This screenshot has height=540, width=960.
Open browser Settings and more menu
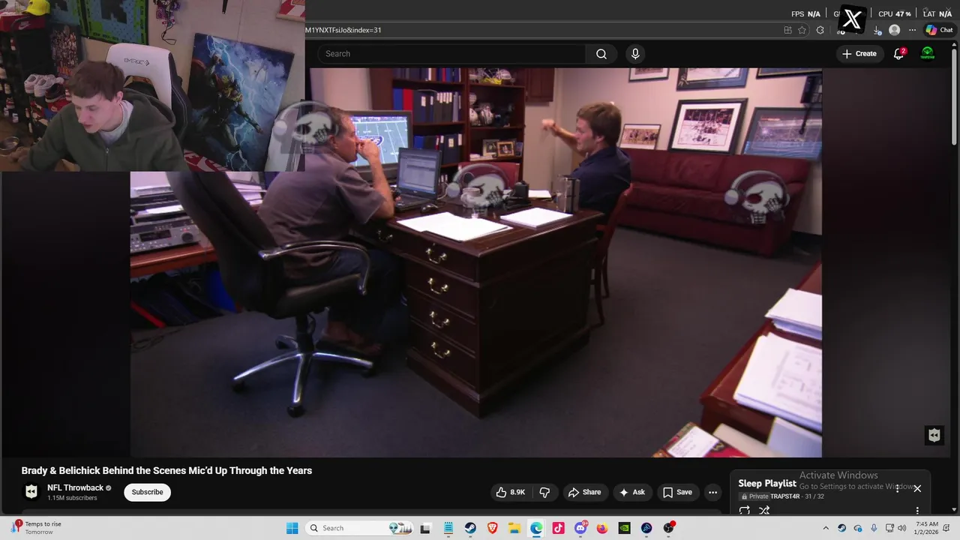[912, 30]
